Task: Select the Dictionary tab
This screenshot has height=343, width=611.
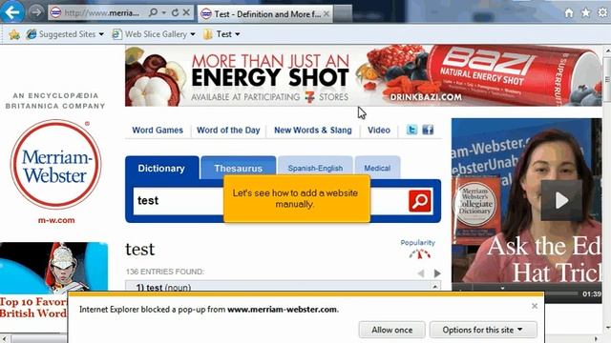Action: (x=161, y=168)
